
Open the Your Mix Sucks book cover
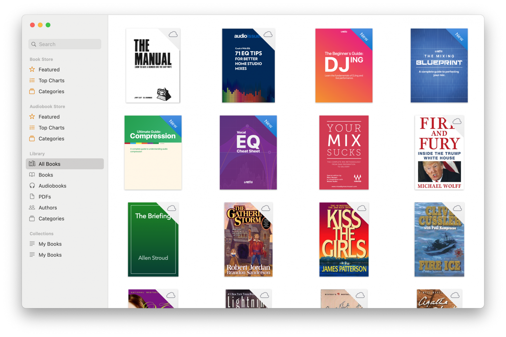click(x=344, y=152)
